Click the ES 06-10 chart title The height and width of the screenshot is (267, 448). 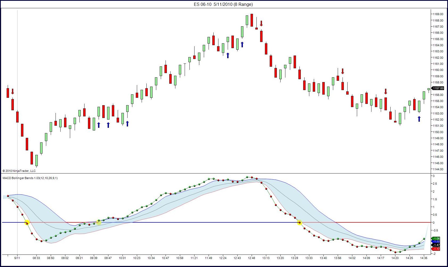[223, 4]
